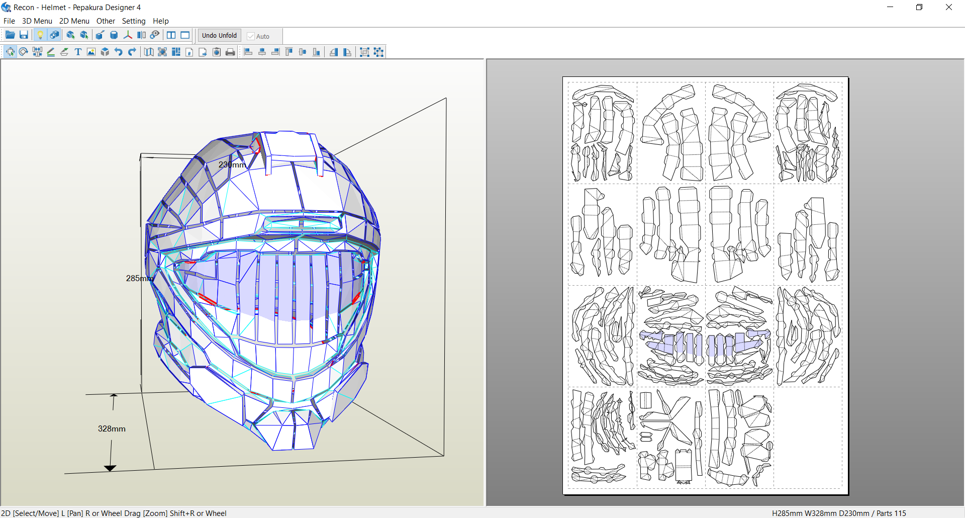Save the project with the floppy disk icon
This screenshot has width=965, height=518.
(x=24, y=35)
